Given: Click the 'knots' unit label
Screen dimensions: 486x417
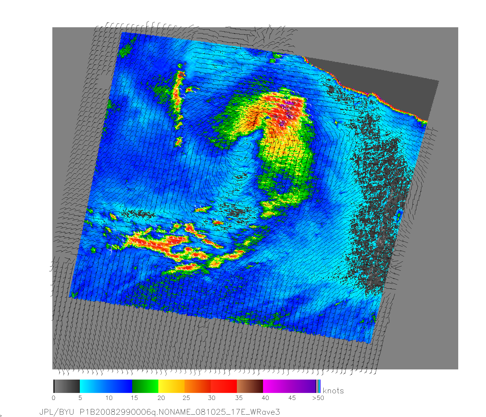Looking at the screenshot, I should pos(333,391).
